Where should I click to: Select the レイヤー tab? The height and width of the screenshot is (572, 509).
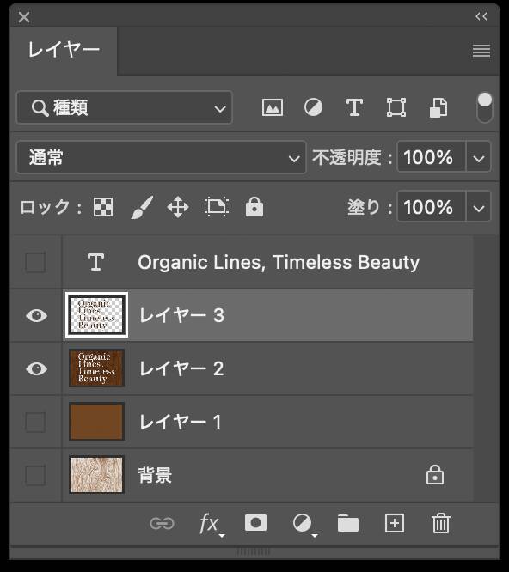[64, 51]
